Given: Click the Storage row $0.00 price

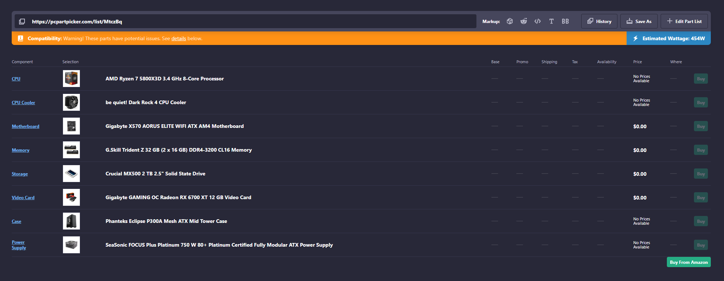Looking at the screenshot, I should [x=640, y=174].
